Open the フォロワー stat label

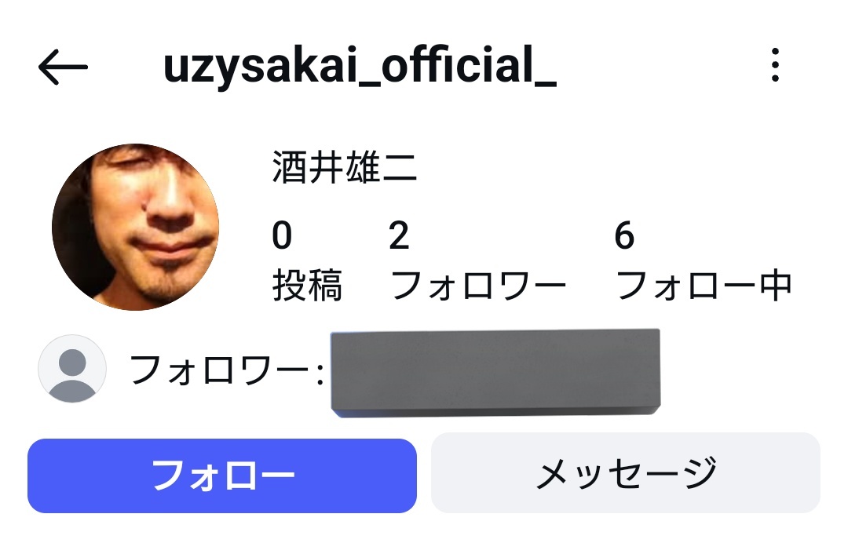tap(477, 286)
